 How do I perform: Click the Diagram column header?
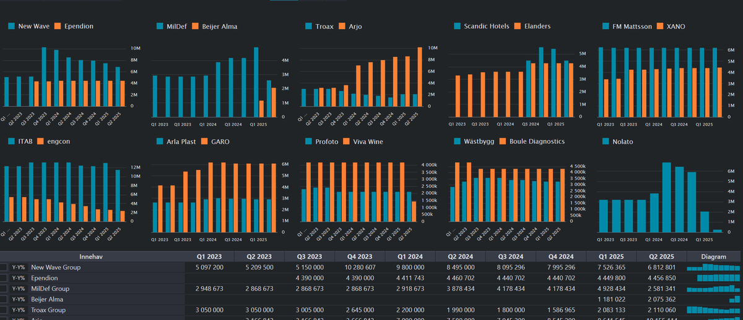714,256
